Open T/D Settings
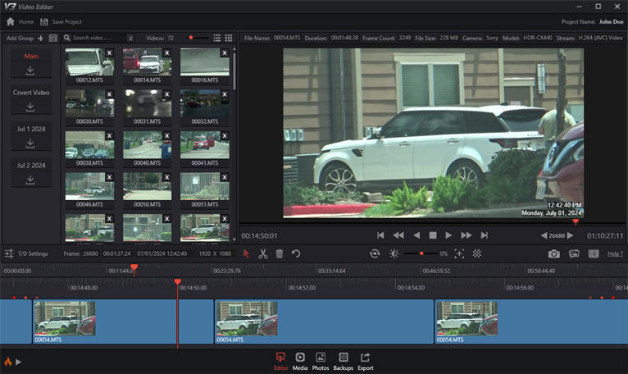This screenshot has width=628, height=374. click(26, 253)
